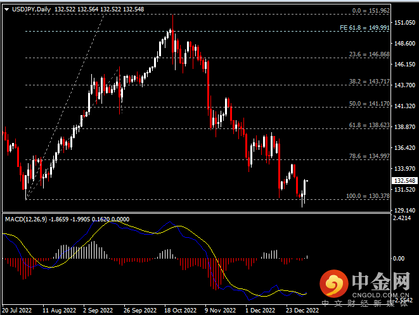419x315 pixels.
Task: Select the FE 61.8 = 149.991 level
Action: coord(364,28)
